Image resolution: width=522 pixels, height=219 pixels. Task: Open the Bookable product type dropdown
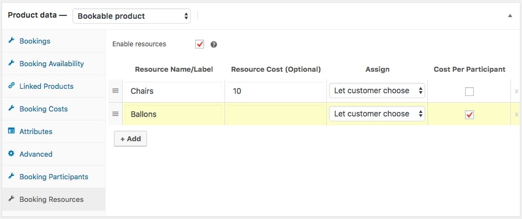(x=132, y=16)
